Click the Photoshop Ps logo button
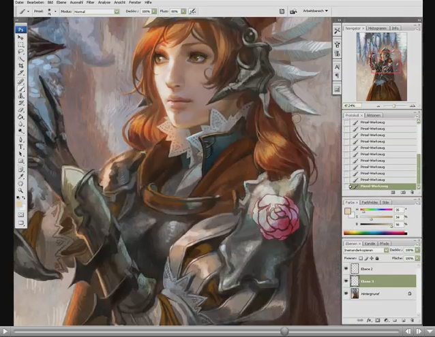The image size is (435, 337). (21, 29)
